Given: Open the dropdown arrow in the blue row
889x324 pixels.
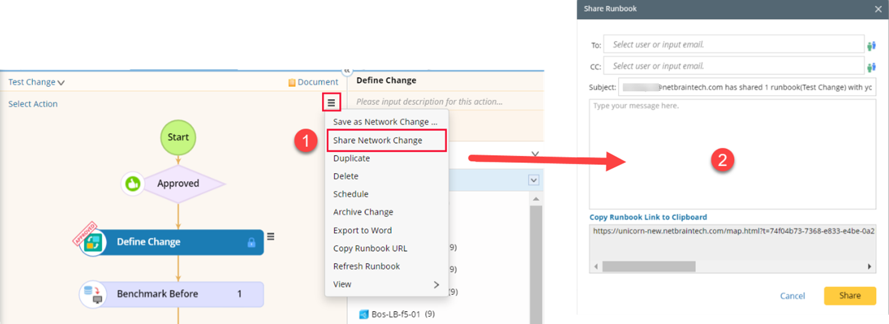Looking at the screenshot, I should pyautogui.click(x=533, y=180).
